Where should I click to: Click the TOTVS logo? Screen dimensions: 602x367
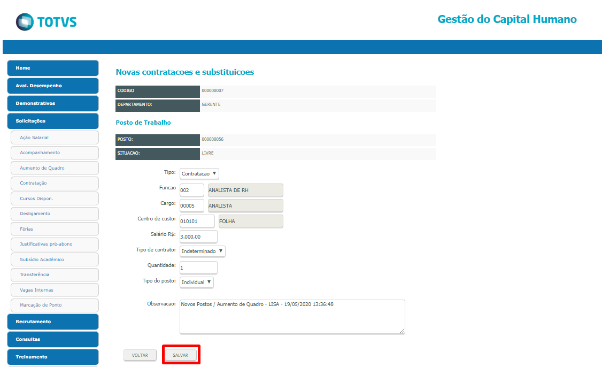point(46,22)
